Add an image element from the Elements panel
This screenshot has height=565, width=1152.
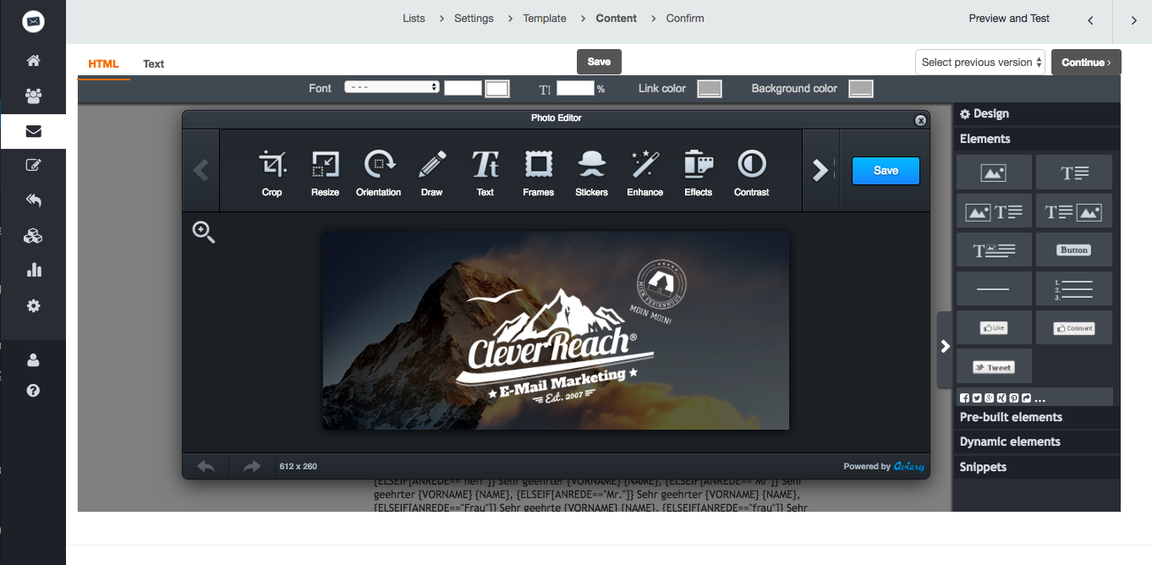[994, 173]
